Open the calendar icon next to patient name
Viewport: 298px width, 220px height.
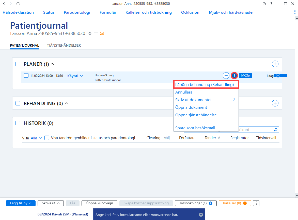click(x=96, y=33)
